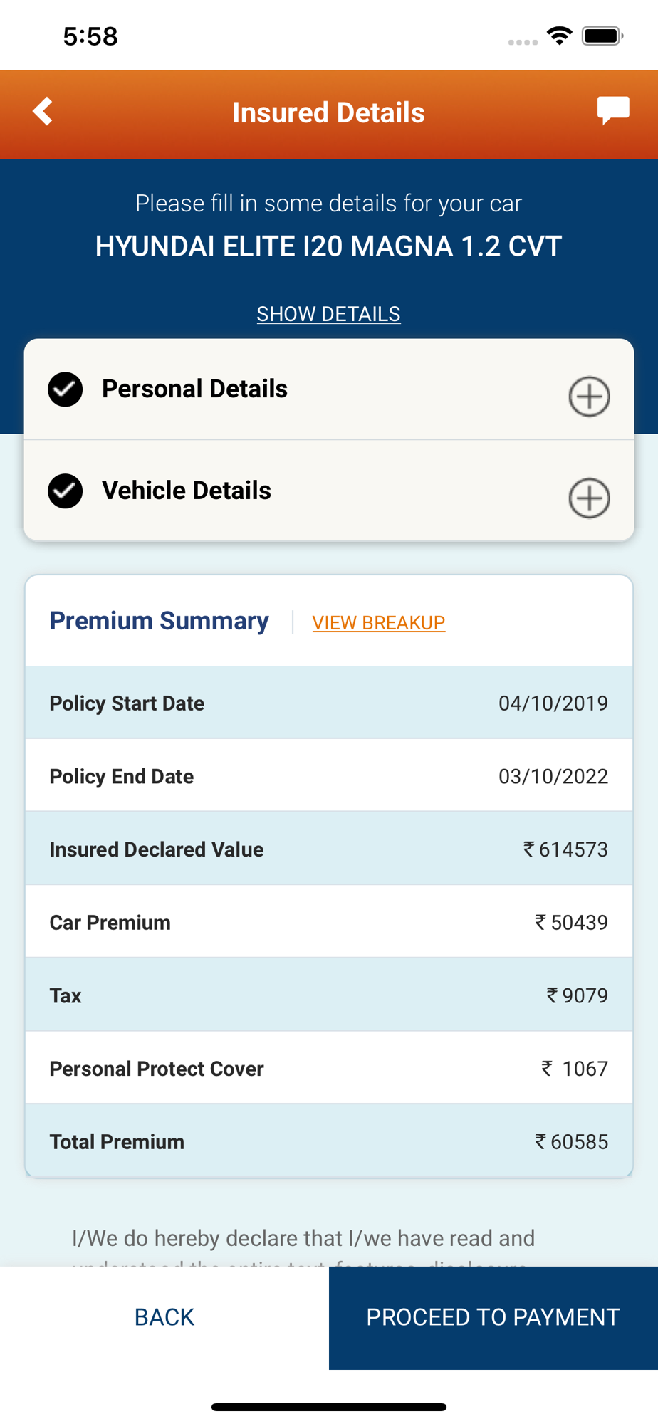This screenshot has height=1424, width=658.
Task: Tap the Hyundai Elite i20 car name
Action: 328,246
